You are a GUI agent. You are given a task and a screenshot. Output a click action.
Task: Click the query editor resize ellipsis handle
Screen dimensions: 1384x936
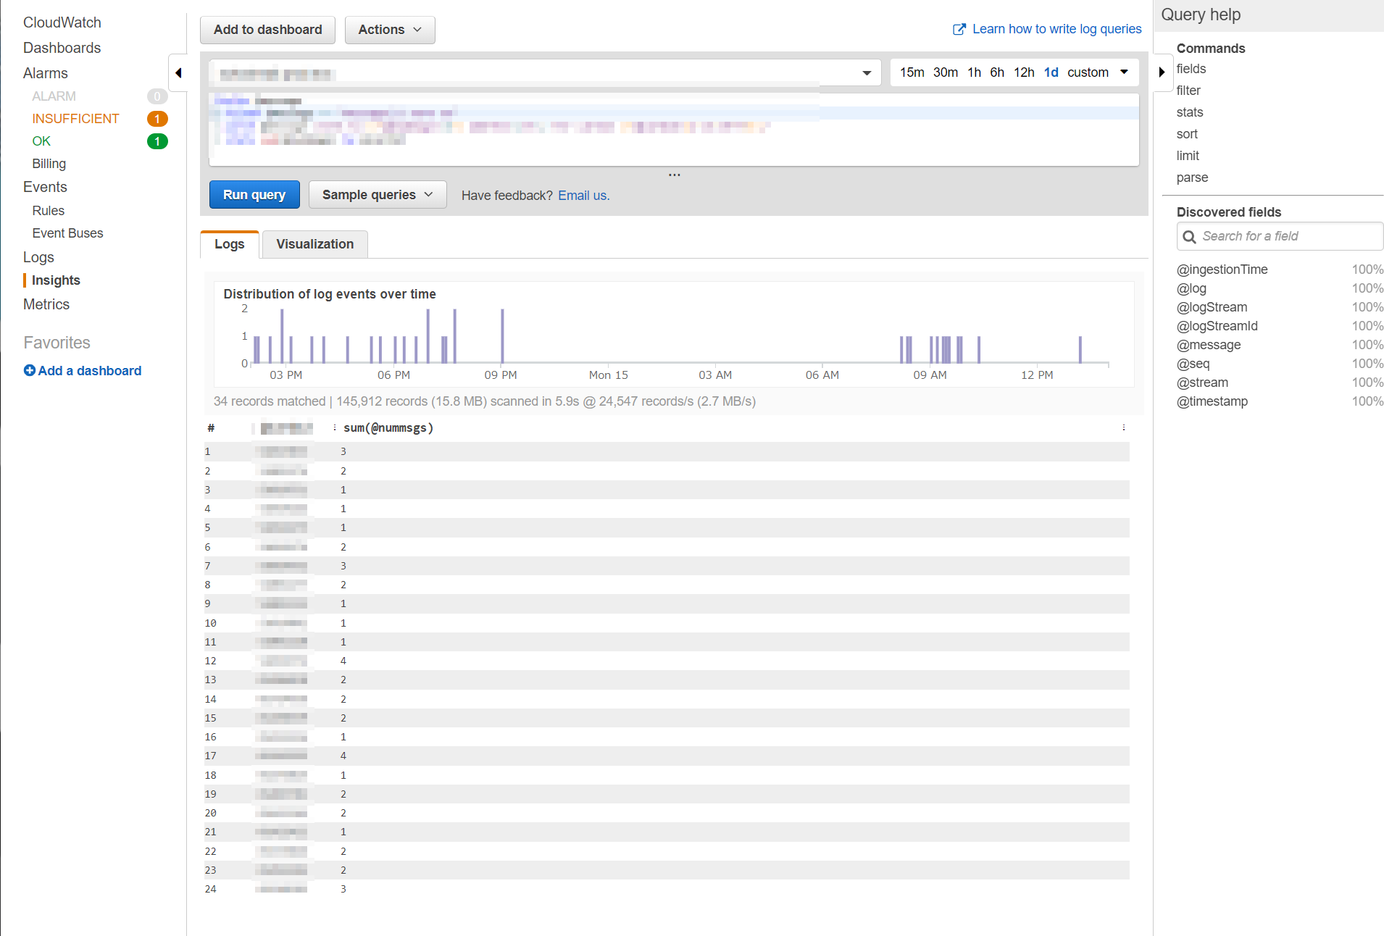click(675, 175)
